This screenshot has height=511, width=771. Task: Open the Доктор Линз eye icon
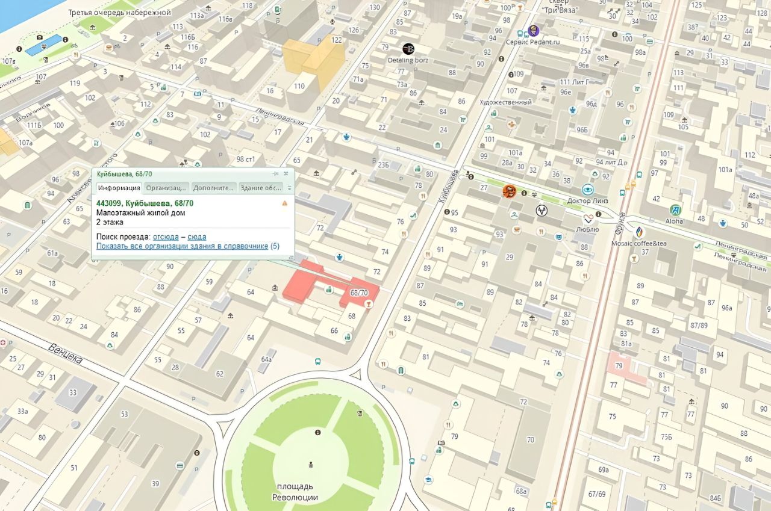(x=587, y=190)
